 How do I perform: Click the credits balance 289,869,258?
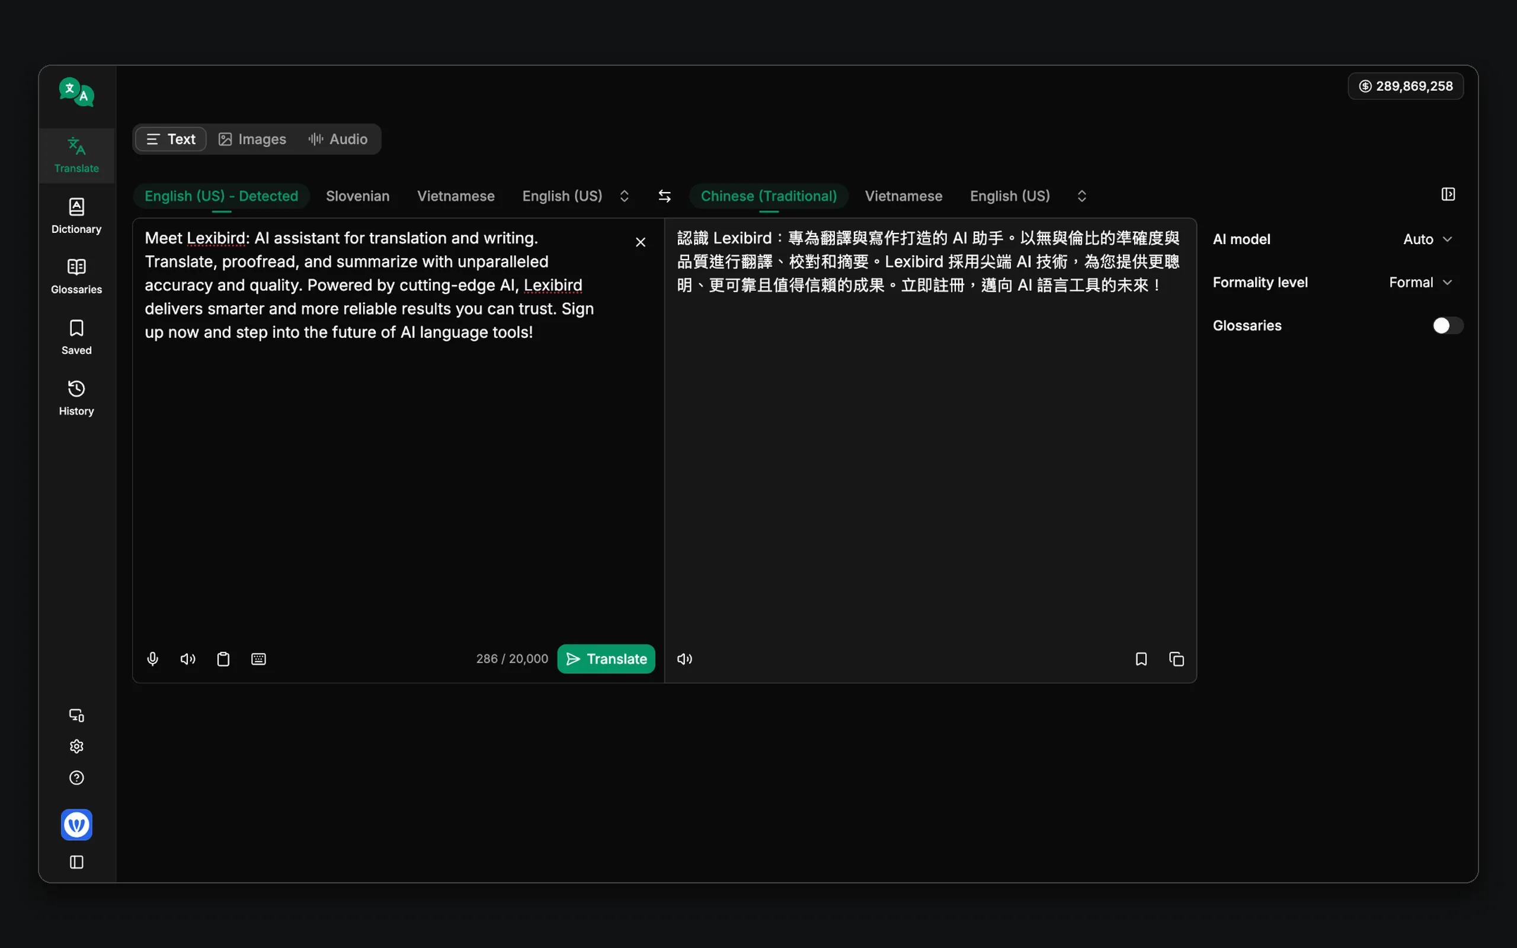(1406, 86)
